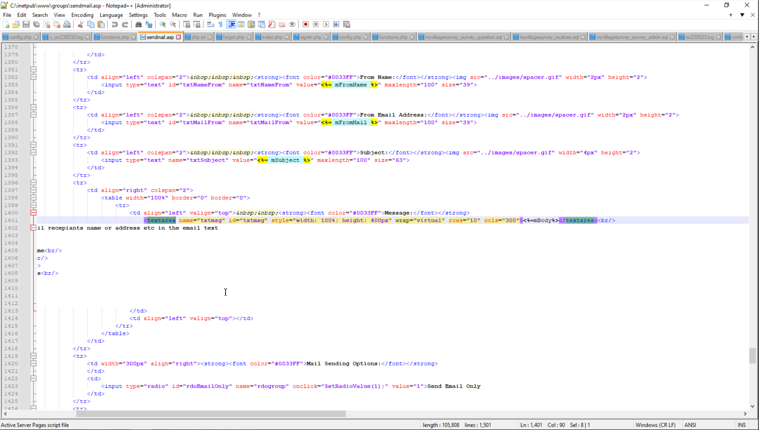This screenshot has width=759, height=430.
Task: Toggle the Word Wrap toolbar button
Action: [x=210, y=24]
